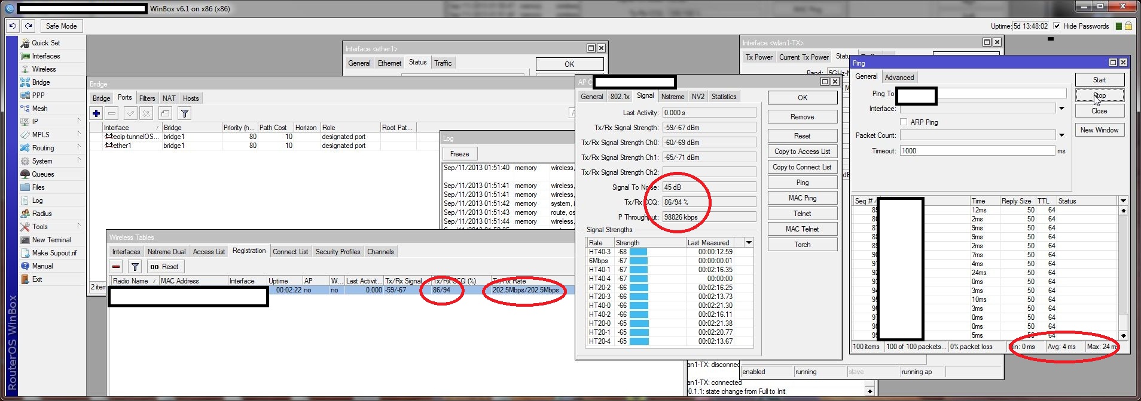Click the enable checkmark icon in Bridge window
The width and height of the screenshot is (1141, 401).
click(130, 113)
